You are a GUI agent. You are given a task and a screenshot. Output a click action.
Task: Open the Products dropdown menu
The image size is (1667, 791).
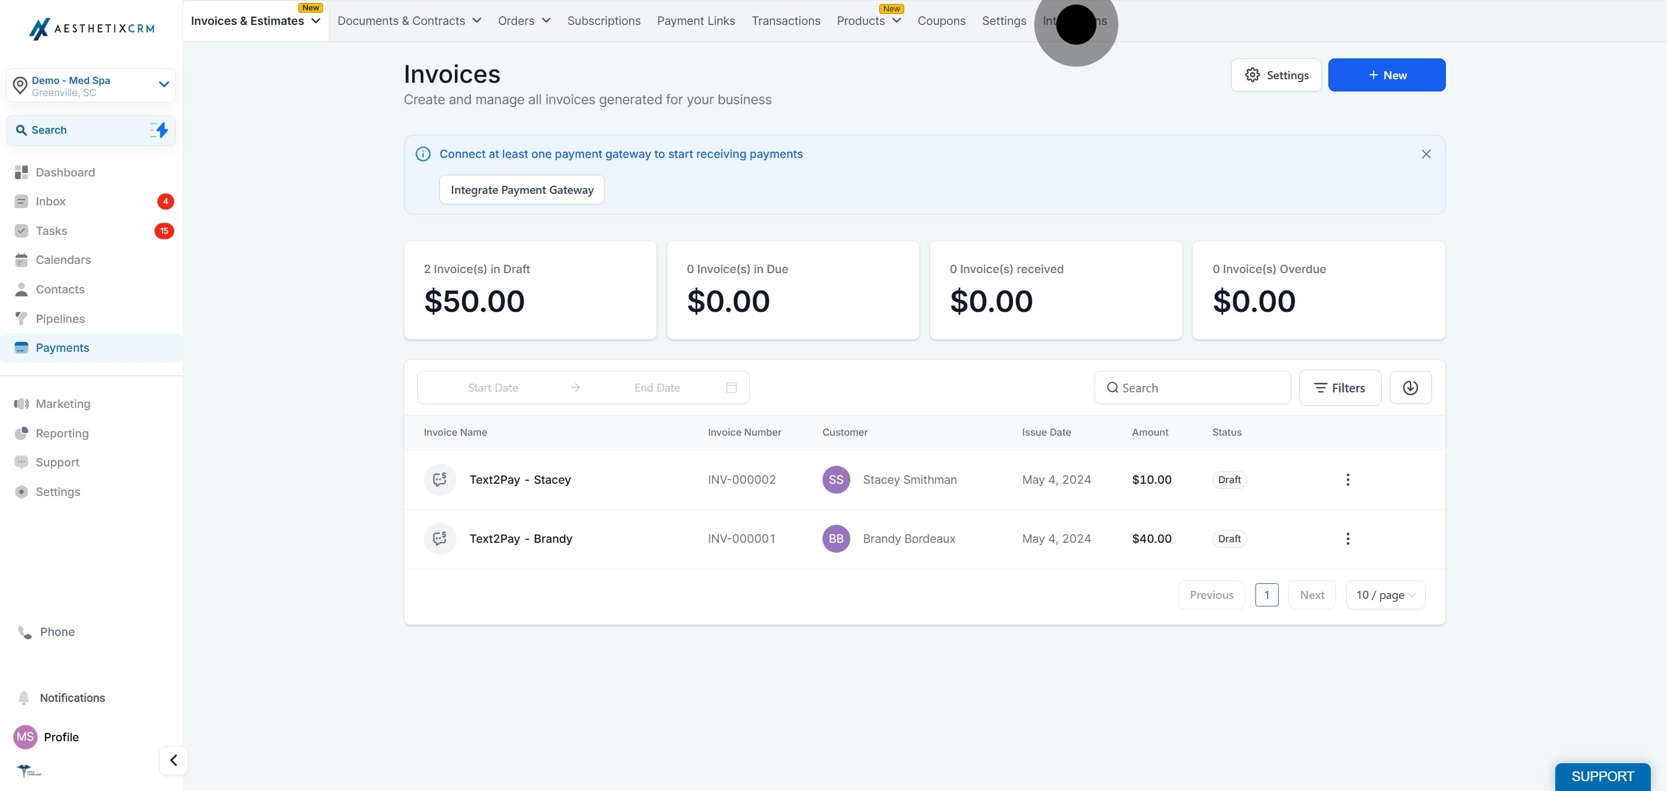tap(868, 21)
